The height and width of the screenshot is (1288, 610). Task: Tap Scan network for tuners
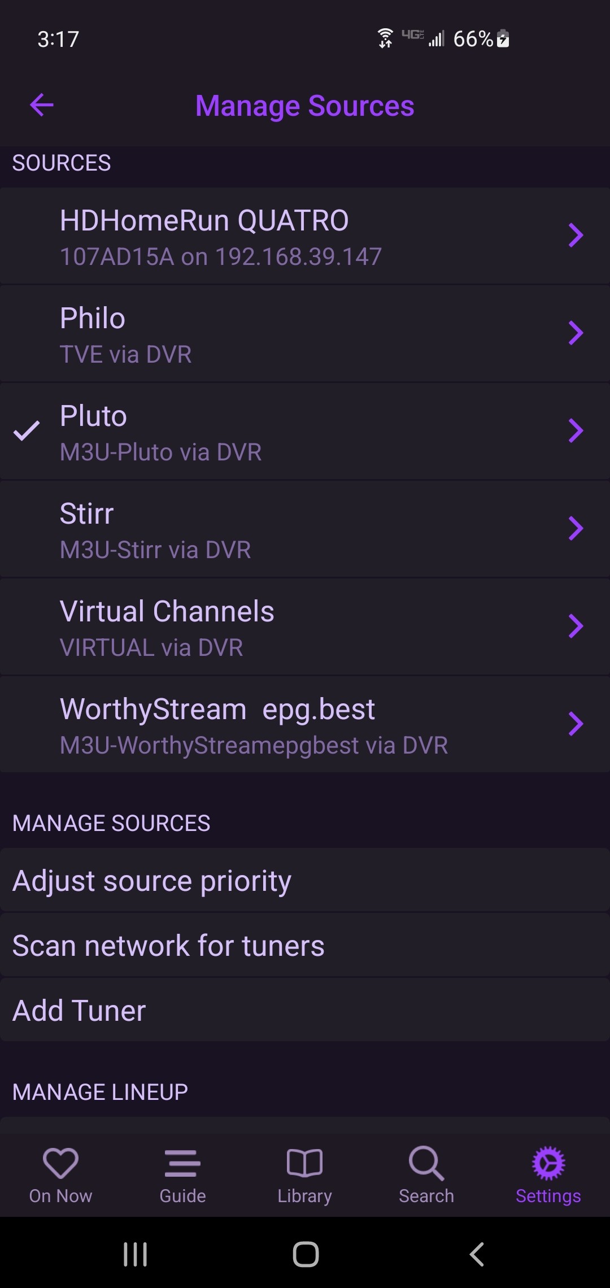[168, 946]
